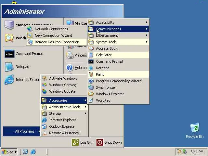Click the Program Compatibility Wizard icon
This screenshot has height=156, width=208.
91,81
